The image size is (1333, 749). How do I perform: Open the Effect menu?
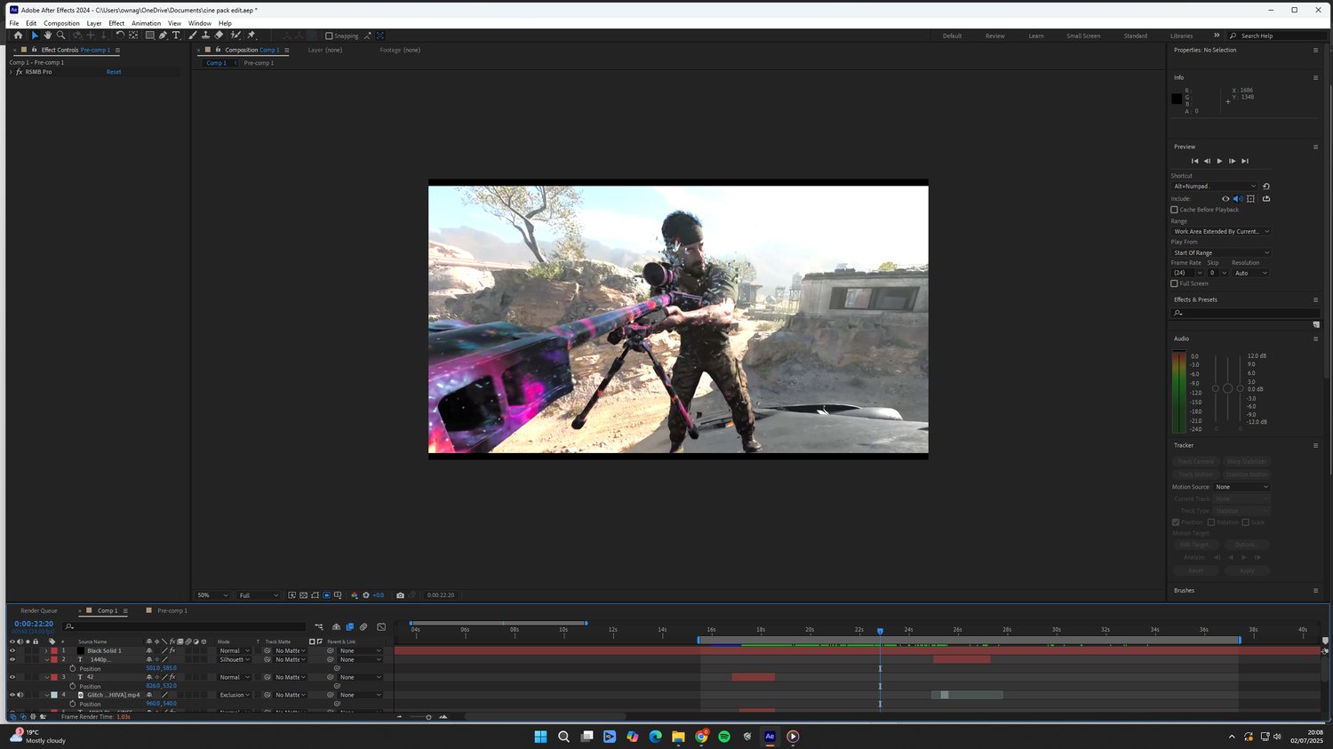[x=116, y=23]
